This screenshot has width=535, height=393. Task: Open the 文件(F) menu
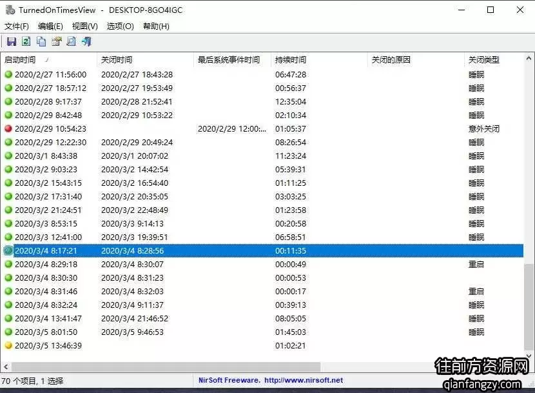click(x=17, y=26)
